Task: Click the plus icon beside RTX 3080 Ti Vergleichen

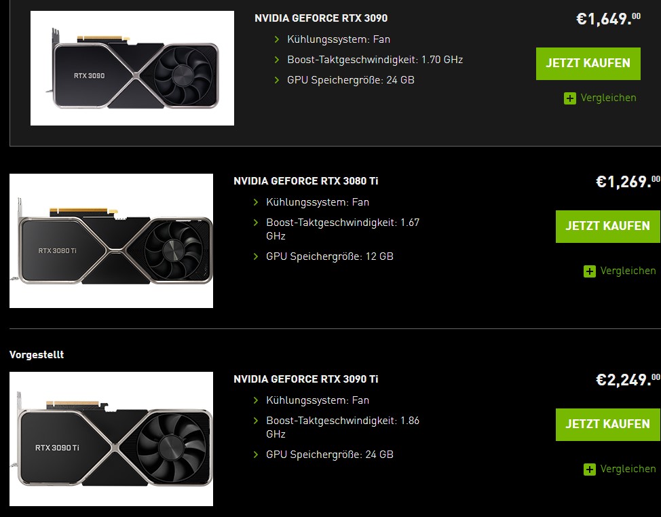Action: point(589,271)
